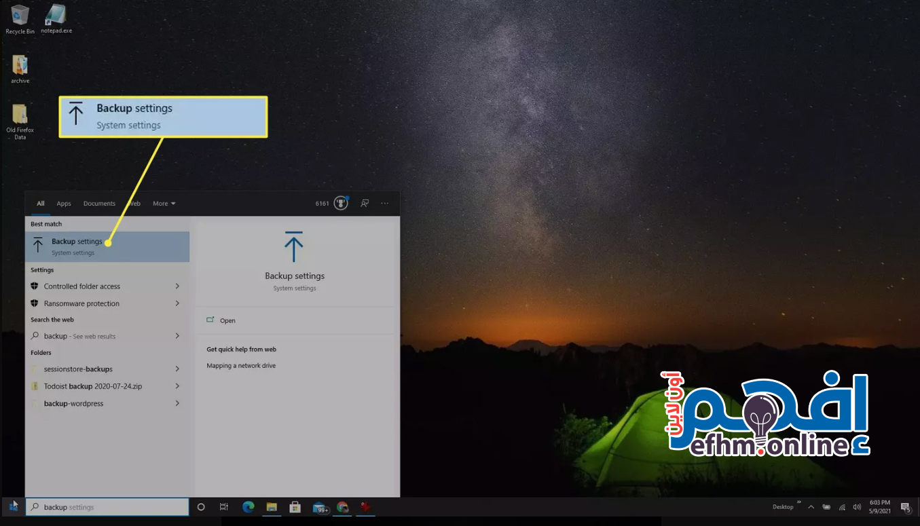Image resolution: width=920 pixels, height=526 pixels.
Task: Open the search panel options ellipsis
Action: point(385,203)
